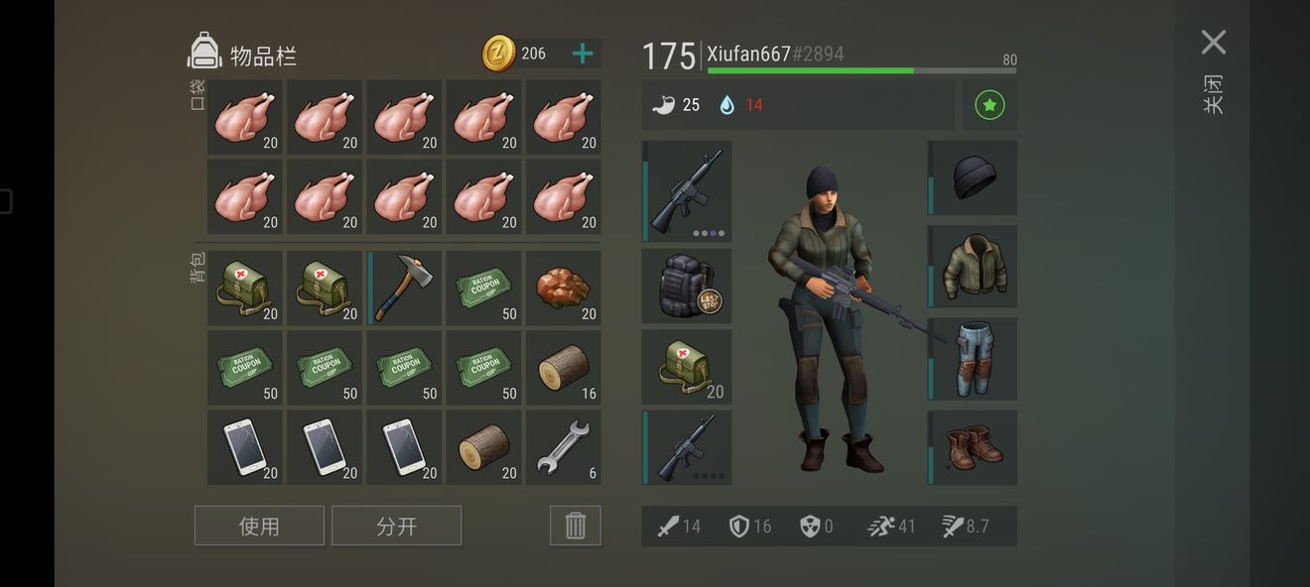
Task: Open the equipped backpack slot
Action: coord(687,286)
